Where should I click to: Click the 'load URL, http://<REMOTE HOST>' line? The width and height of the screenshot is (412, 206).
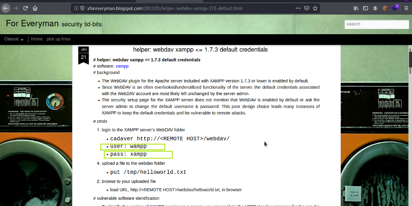tap(176, 190)
